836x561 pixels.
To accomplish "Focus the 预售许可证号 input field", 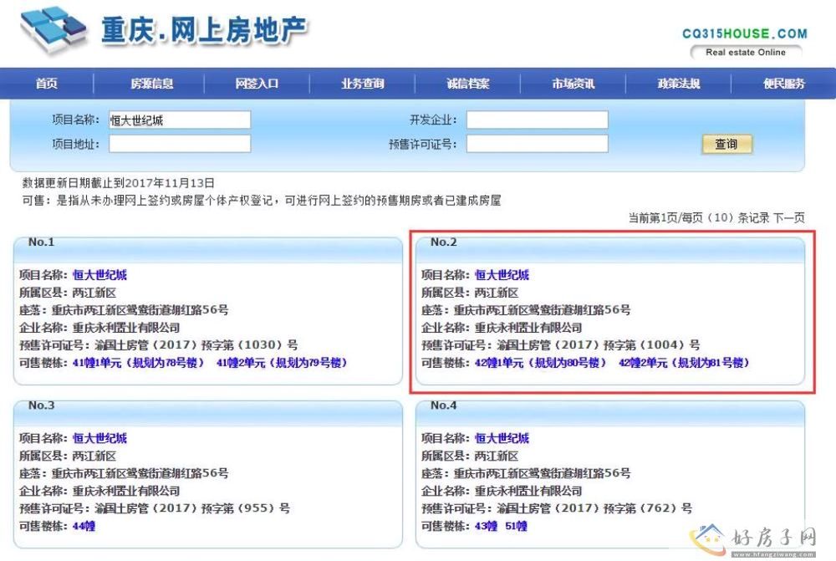I will 538,144.
